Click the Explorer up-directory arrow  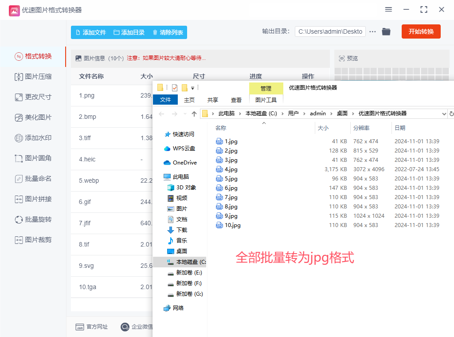tap(194, 114)
